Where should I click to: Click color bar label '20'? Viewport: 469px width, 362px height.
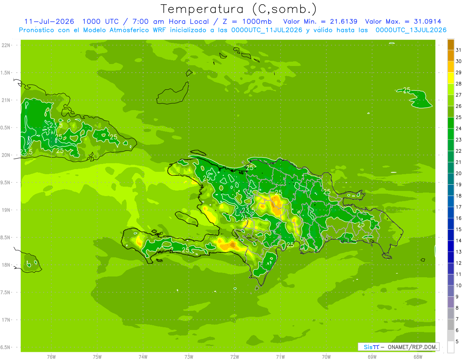(x=459, y=173)
